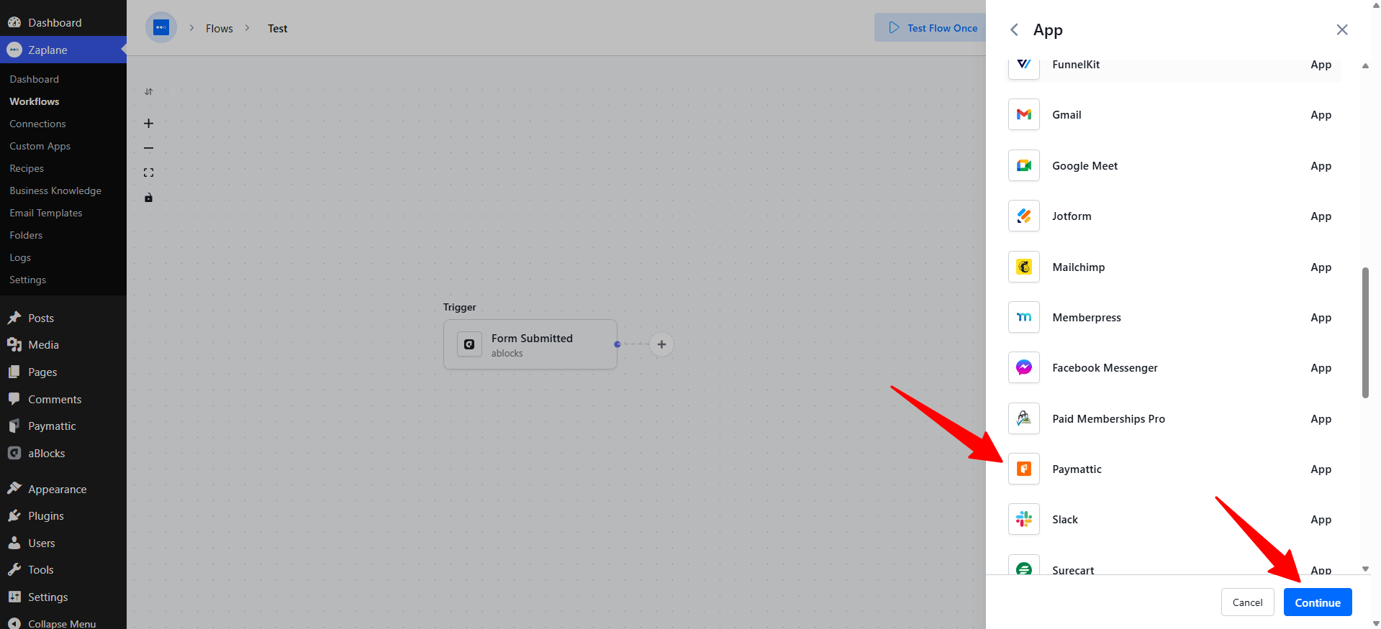Open the Custom Apps submenu item

(40, 146)
